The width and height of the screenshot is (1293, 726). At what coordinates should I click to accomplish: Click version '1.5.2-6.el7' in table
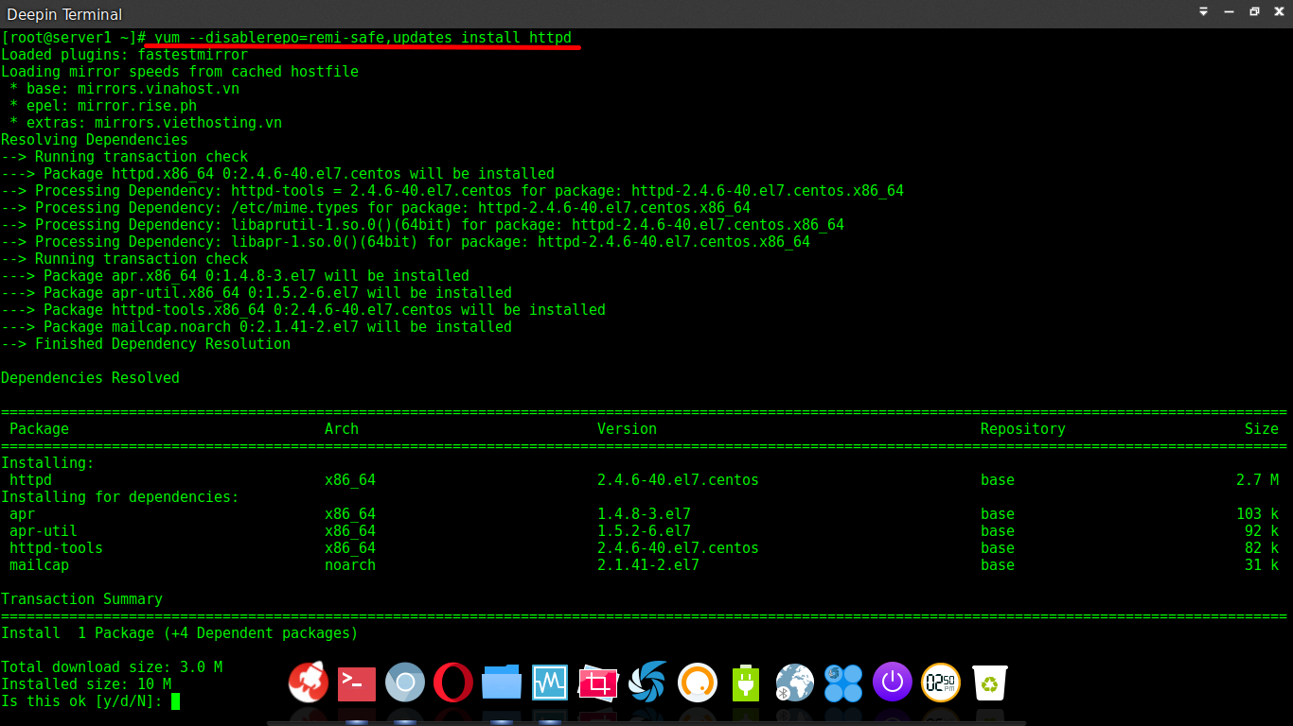click(644, 531)
